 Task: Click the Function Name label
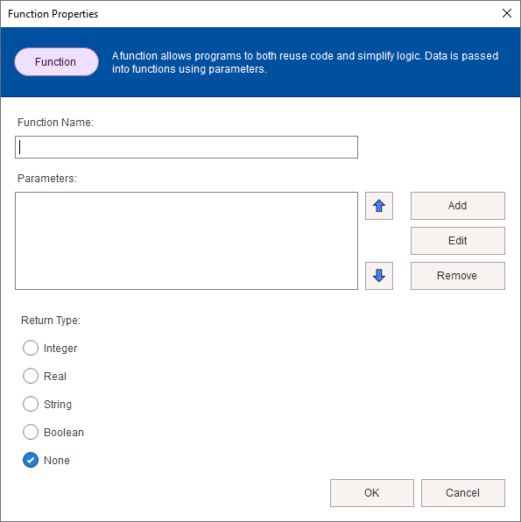tap(55, 123)
